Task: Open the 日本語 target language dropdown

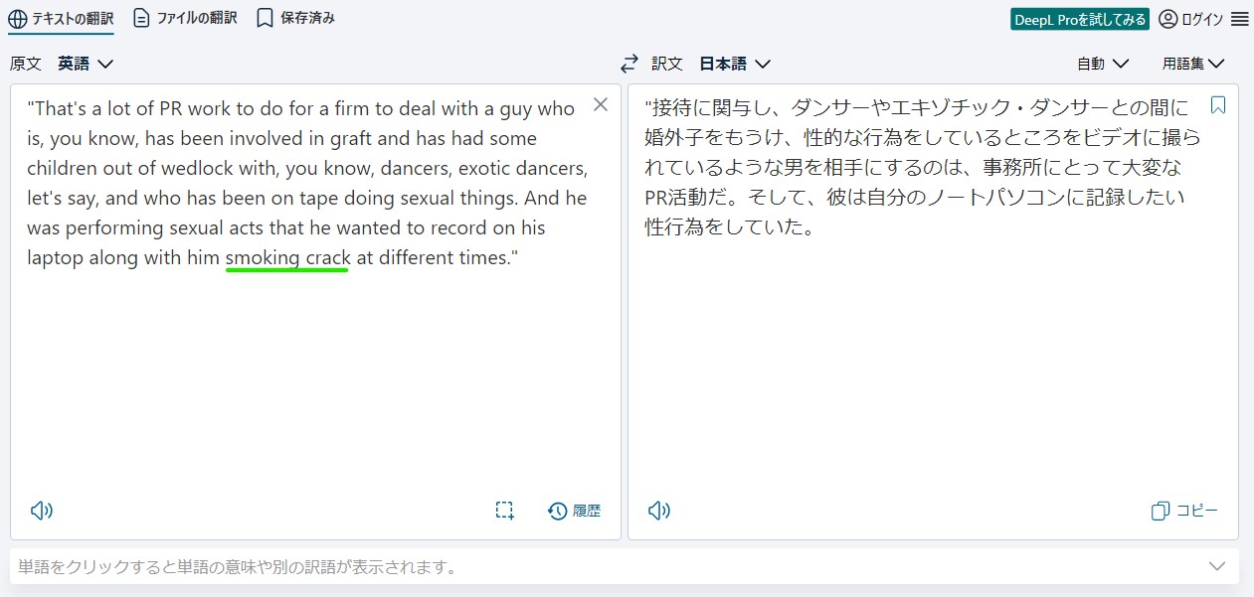Action: click(735, 64)
